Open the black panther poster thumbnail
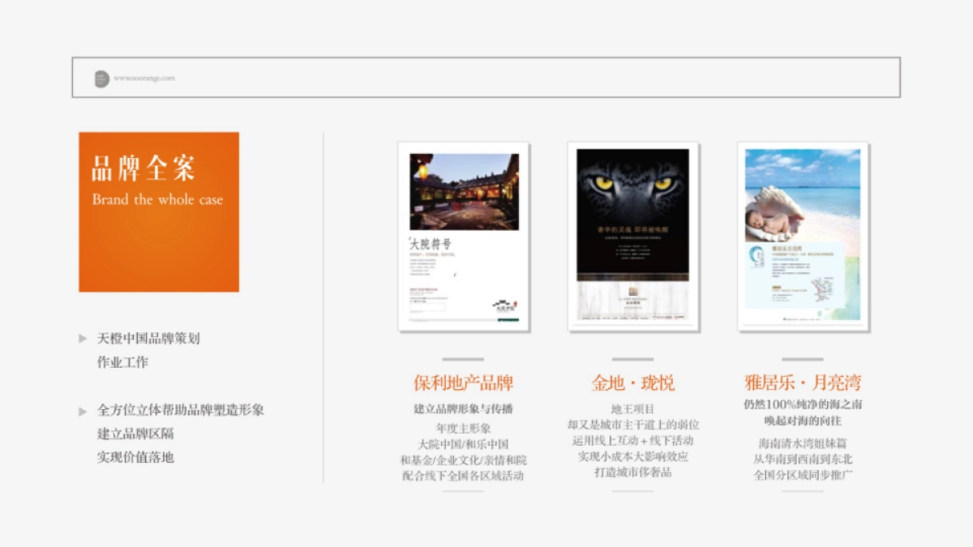 632,237
